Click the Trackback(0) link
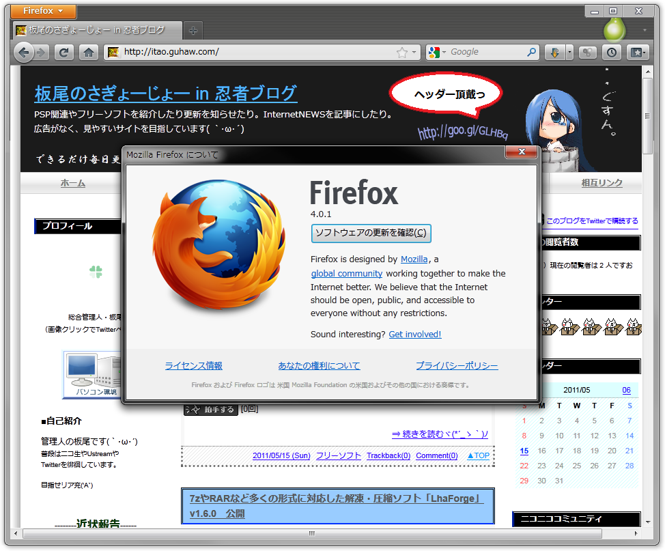665x551 pixels. (388, 455)
